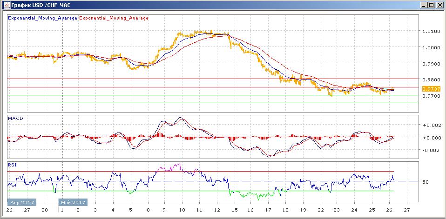This screenshot has height=219, width=446.
Task: Select the MACD indicator panel label
Action: tap(15, 119)
